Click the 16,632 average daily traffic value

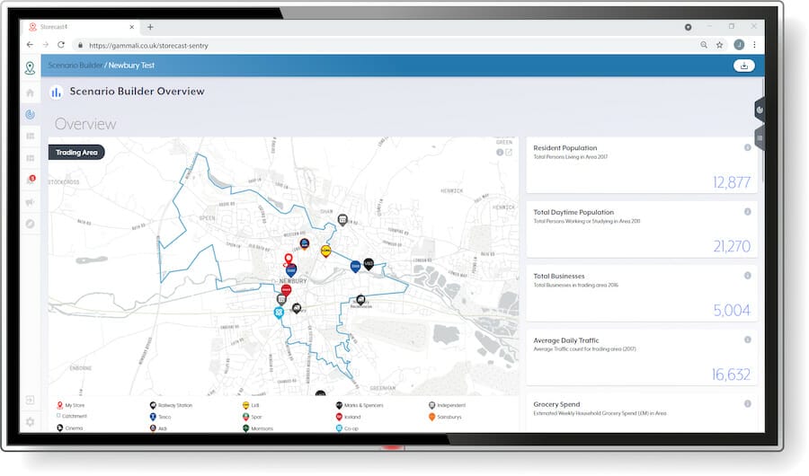click(x=731, y=375)
